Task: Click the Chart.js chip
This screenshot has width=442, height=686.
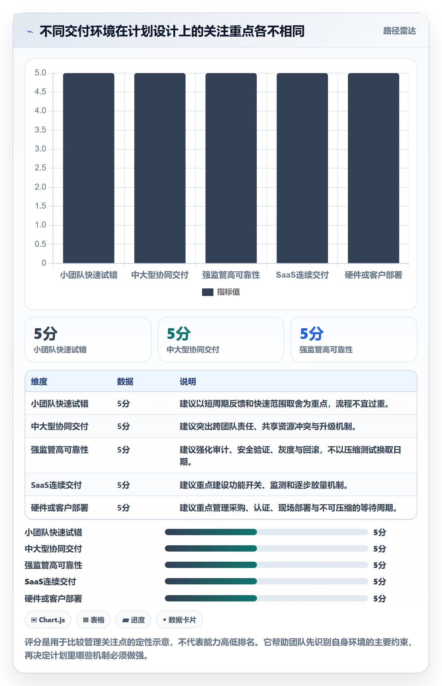Action: (x=48, y=620)
